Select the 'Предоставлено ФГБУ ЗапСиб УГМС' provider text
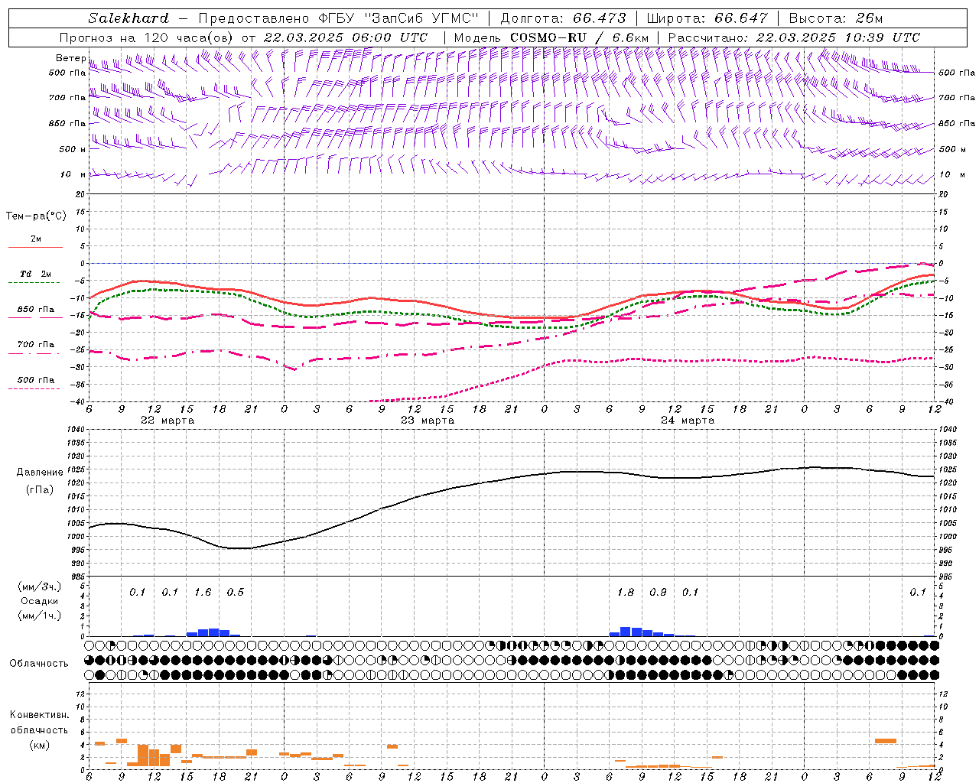This screenshot has width=979, height=783. point(337,18)
